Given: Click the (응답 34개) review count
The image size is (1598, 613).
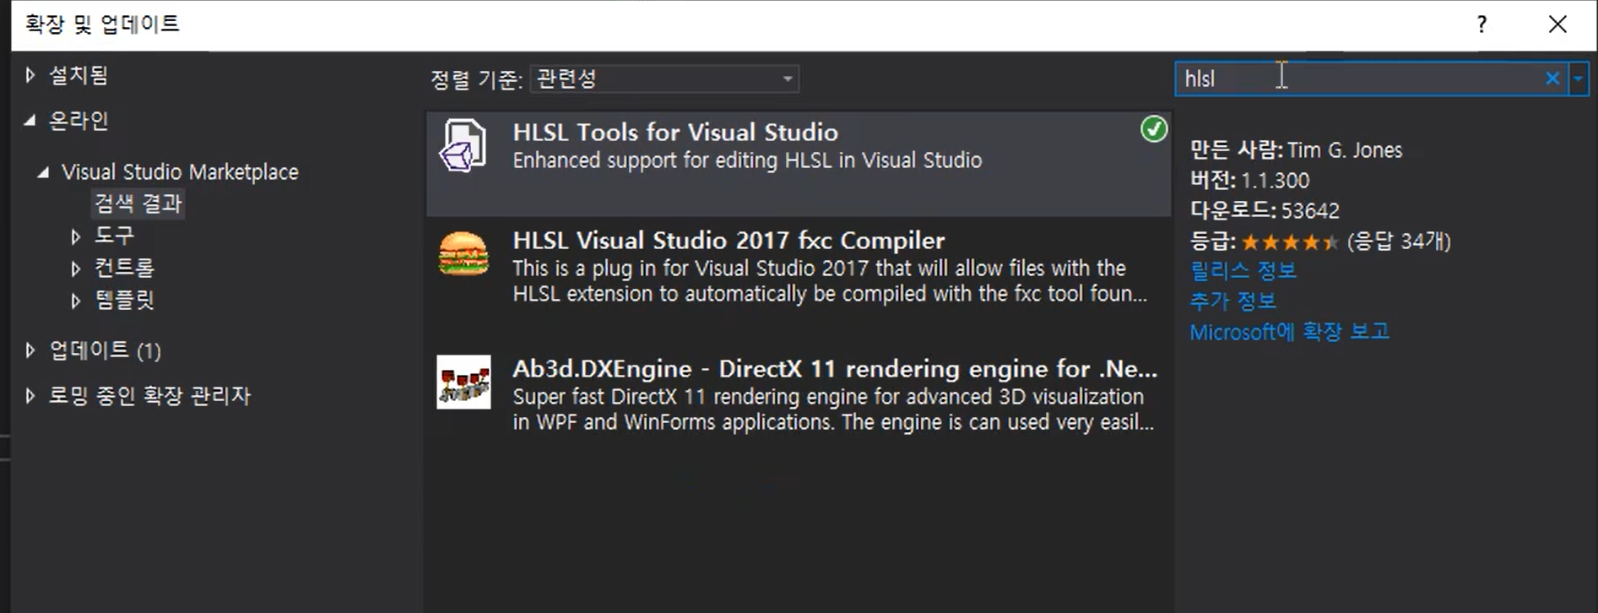Looking at the screenshot, I should click(x=1399, y=241).
